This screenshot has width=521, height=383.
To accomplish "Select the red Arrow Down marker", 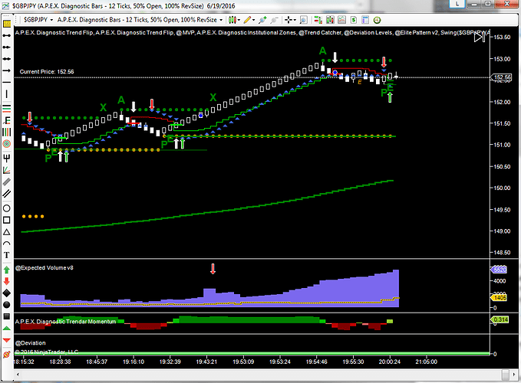I will point(6,282).
